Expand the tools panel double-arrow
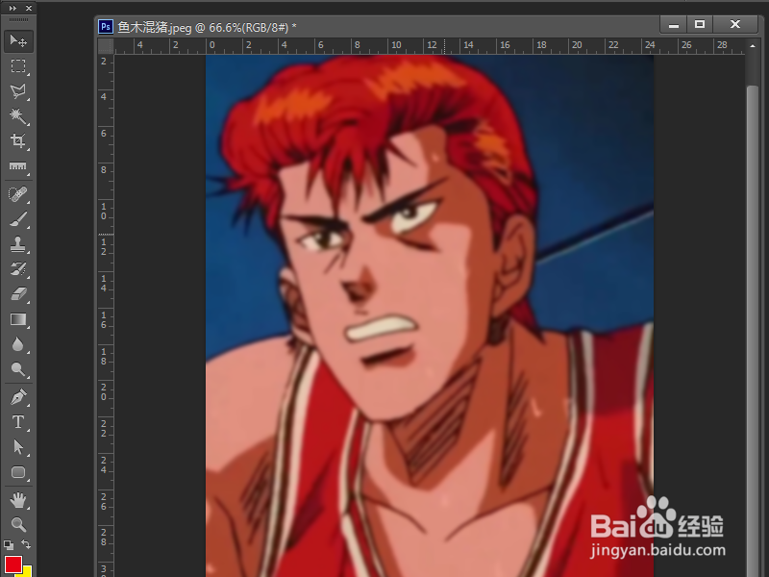This screenshot has height=577, width=769. 12,9
